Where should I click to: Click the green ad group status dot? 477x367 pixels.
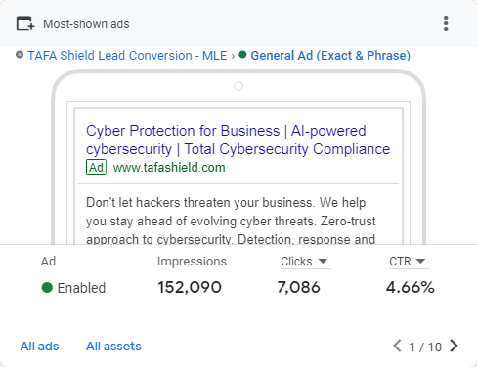click(x=242, y=54)
